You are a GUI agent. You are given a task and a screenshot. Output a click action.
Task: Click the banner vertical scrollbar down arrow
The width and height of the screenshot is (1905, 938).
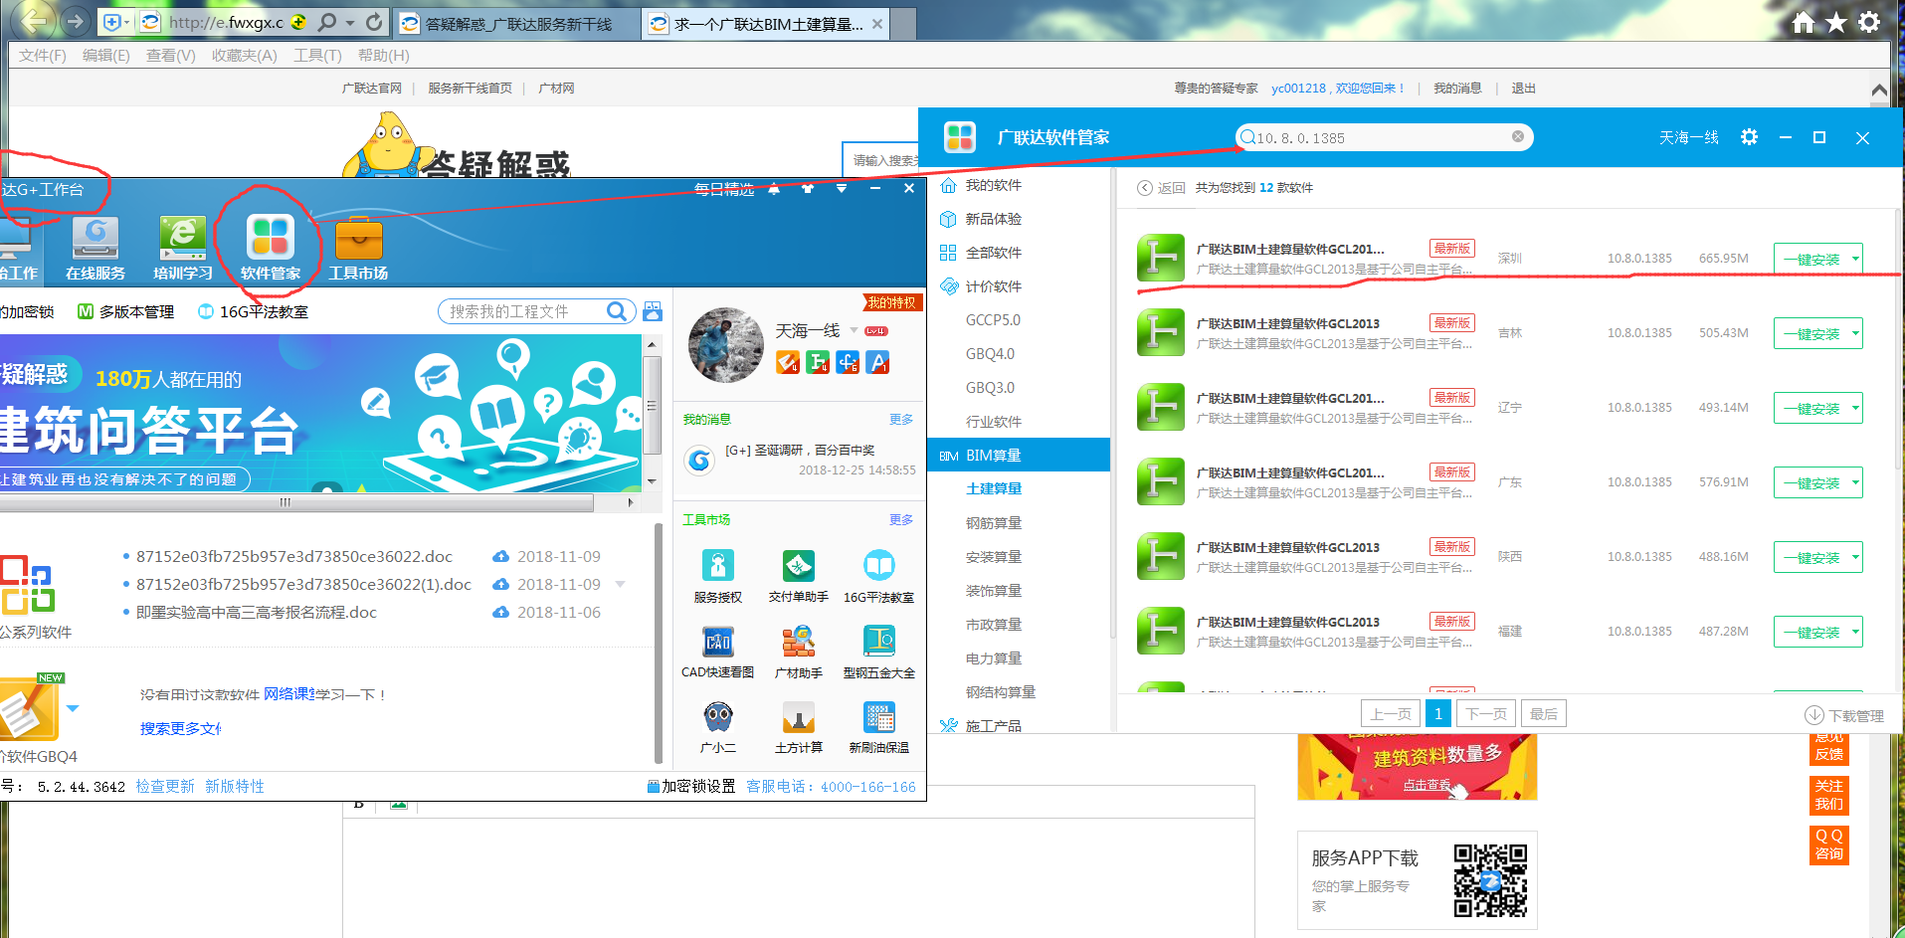point(652,481)
